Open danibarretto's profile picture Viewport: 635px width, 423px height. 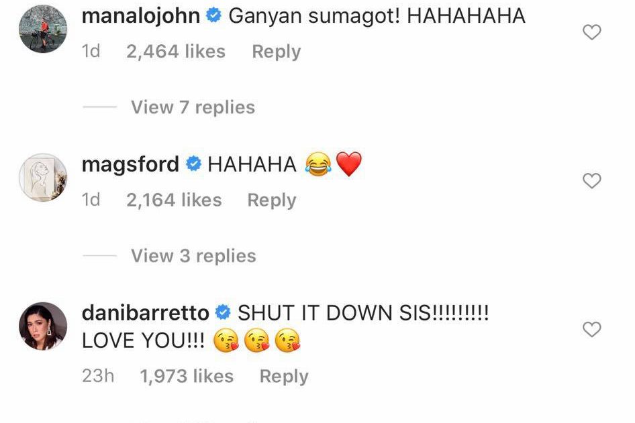(x=43, y=326)
